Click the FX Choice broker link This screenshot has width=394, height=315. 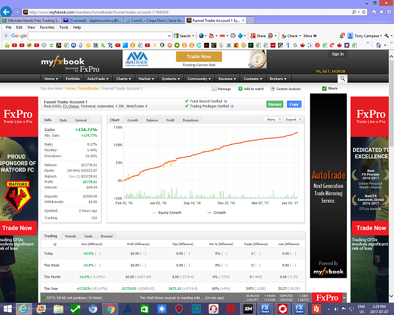click(x=71, y=106)
